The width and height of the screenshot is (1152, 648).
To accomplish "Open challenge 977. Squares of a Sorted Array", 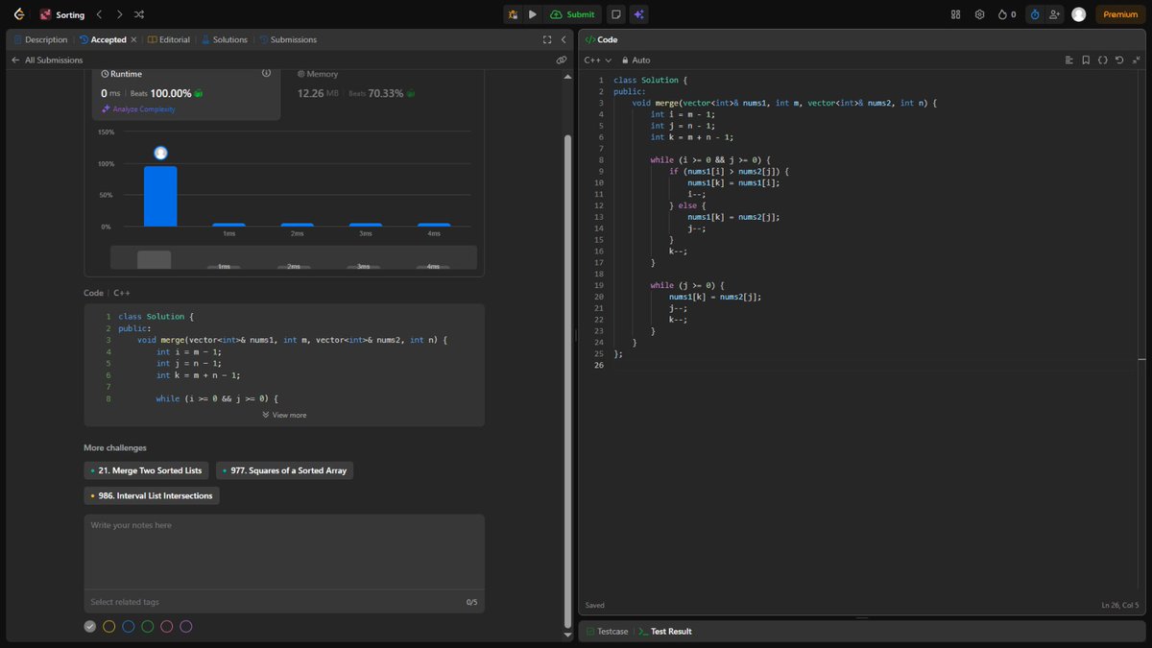I will tap(285, 470).
